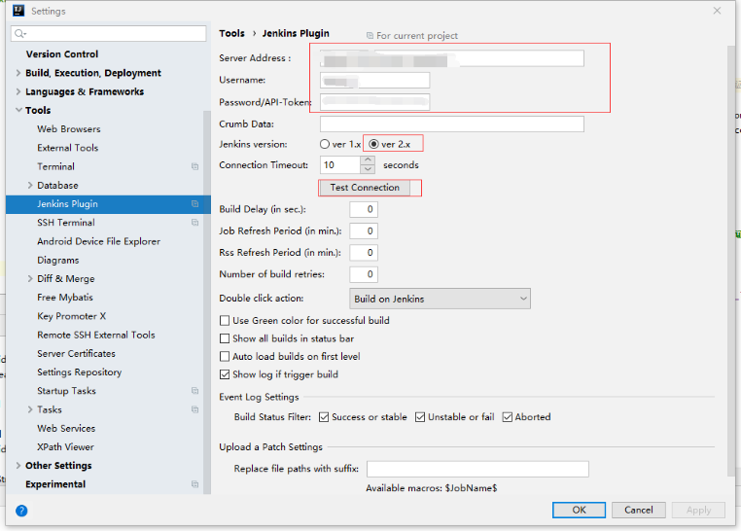The width and height of the screenshot is (741, 531).
Task: Uncheck Show log if trigger build
Action: point(225,374)
